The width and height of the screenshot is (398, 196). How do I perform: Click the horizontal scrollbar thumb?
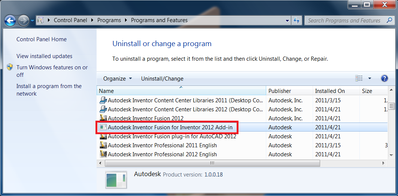click(x=212, y=163)
